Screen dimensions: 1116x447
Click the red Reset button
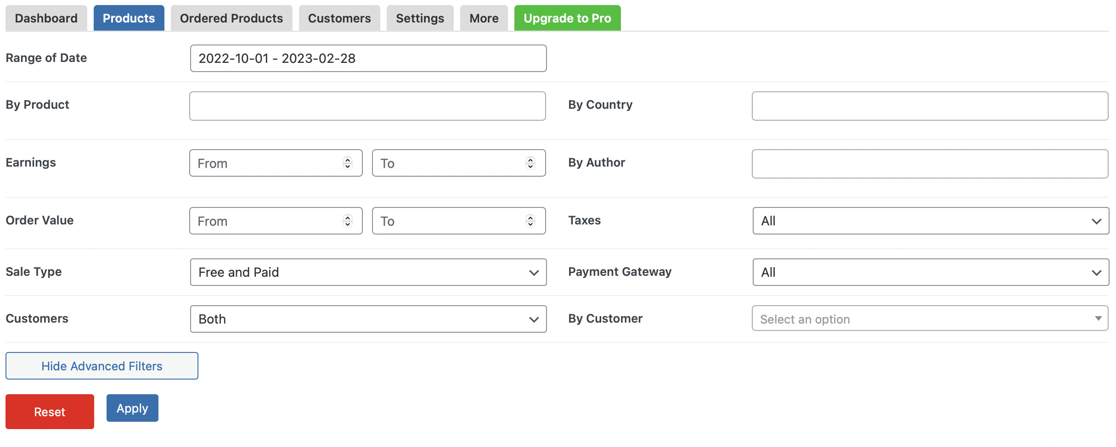click(x=50, y=412)
